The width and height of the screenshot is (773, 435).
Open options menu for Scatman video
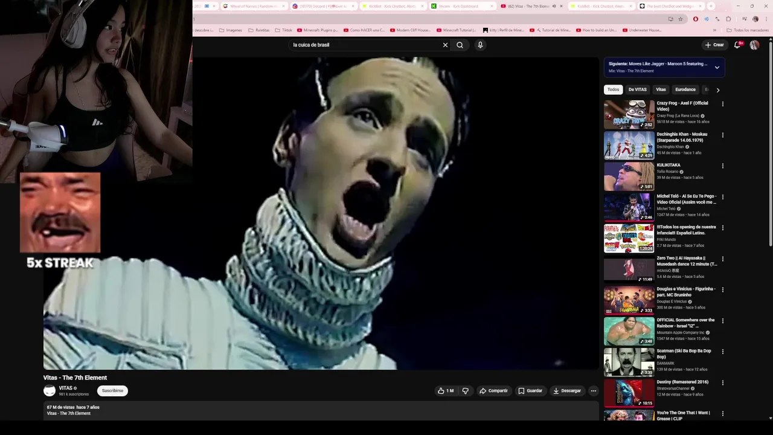pyautogui.click(x=722, y=351)
